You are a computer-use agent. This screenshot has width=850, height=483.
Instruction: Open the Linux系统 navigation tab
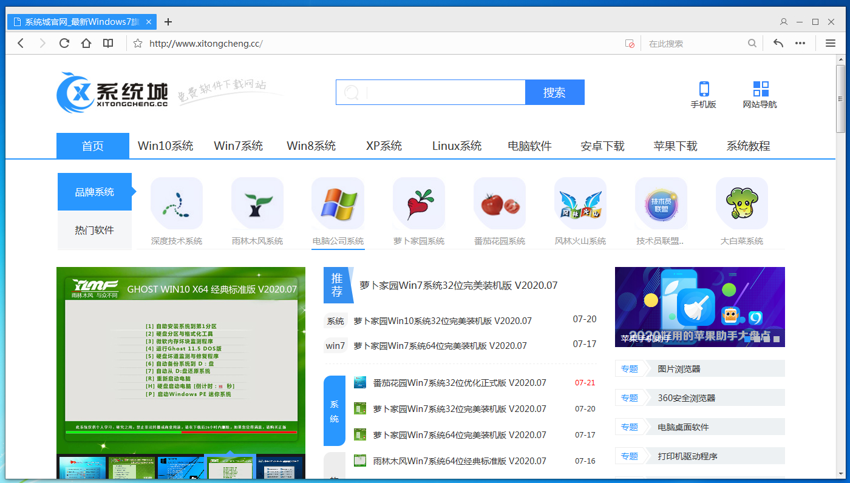(x=457, y=146)
